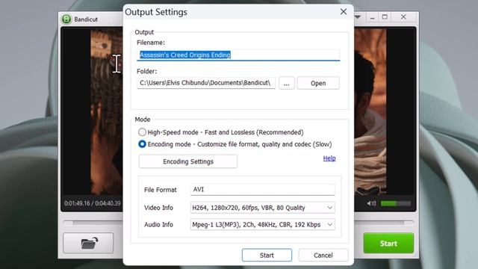Minimize the Bandicut window

point(372,17)
